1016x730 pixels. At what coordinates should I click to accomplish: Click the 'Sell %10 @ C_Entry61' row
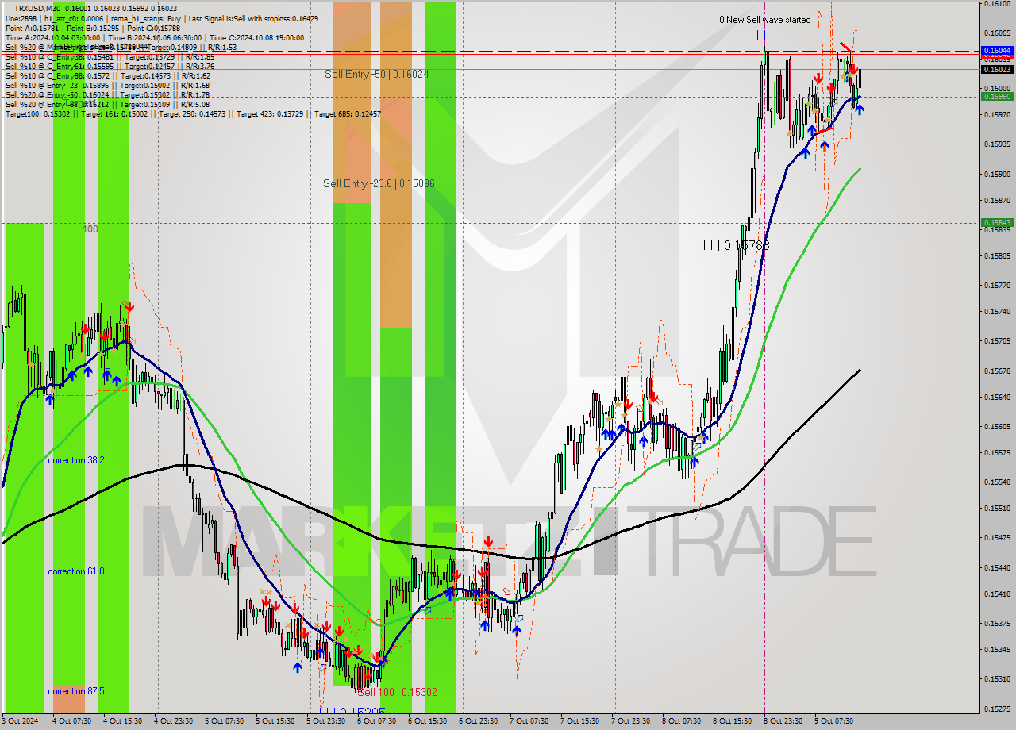click(110, 66)
